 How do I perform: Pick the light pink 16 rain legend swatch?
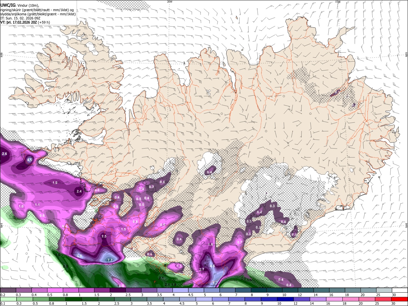(x=334, y=299)
